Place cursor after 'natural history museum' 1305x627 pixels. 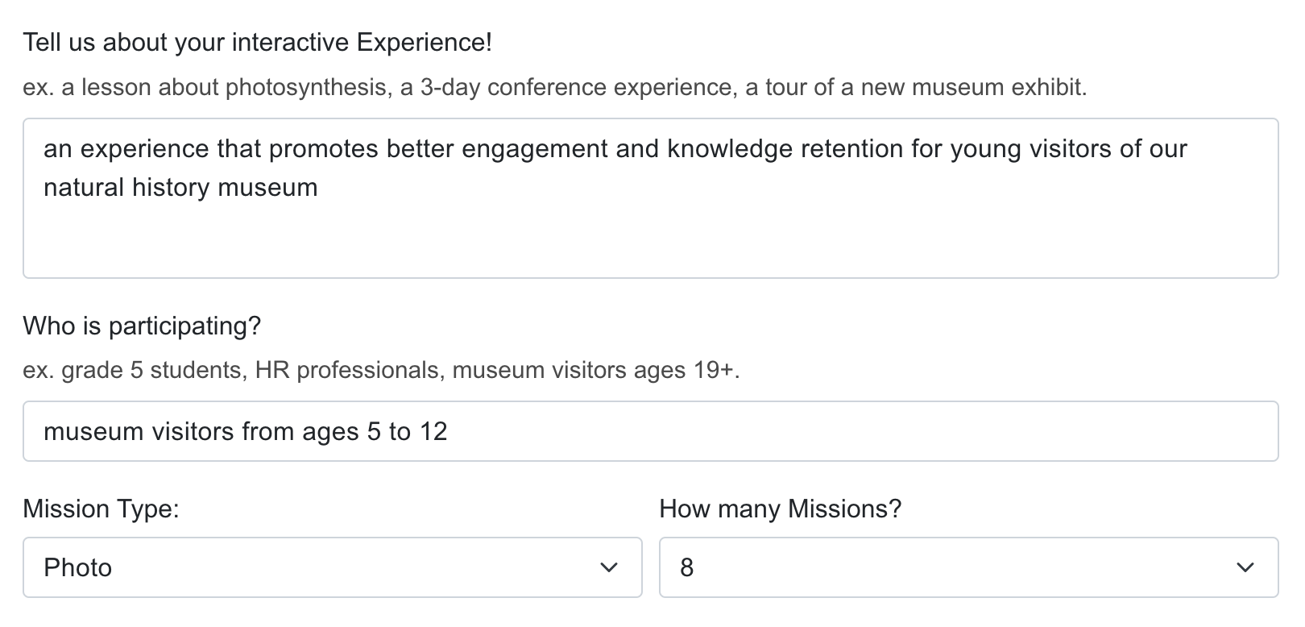point(319,187)
